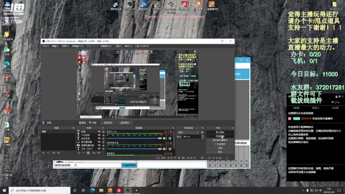This screenshot has width=345, height=194.
Task: Click 退出 (exit) button in Controls
Action: coord(220,152)
